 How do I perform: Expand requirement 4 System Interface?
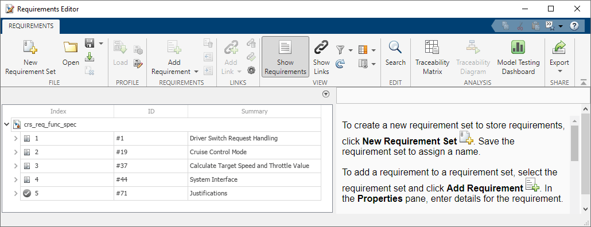(x=15, y=179)
